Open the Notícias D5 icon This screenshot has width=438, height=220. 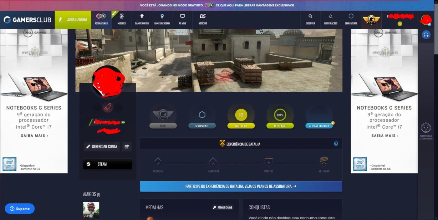(x=203, y=16)
